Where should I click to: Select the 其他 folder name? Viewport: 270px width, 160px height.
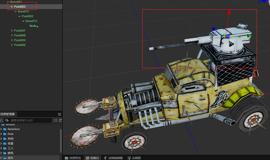[11, 139]
